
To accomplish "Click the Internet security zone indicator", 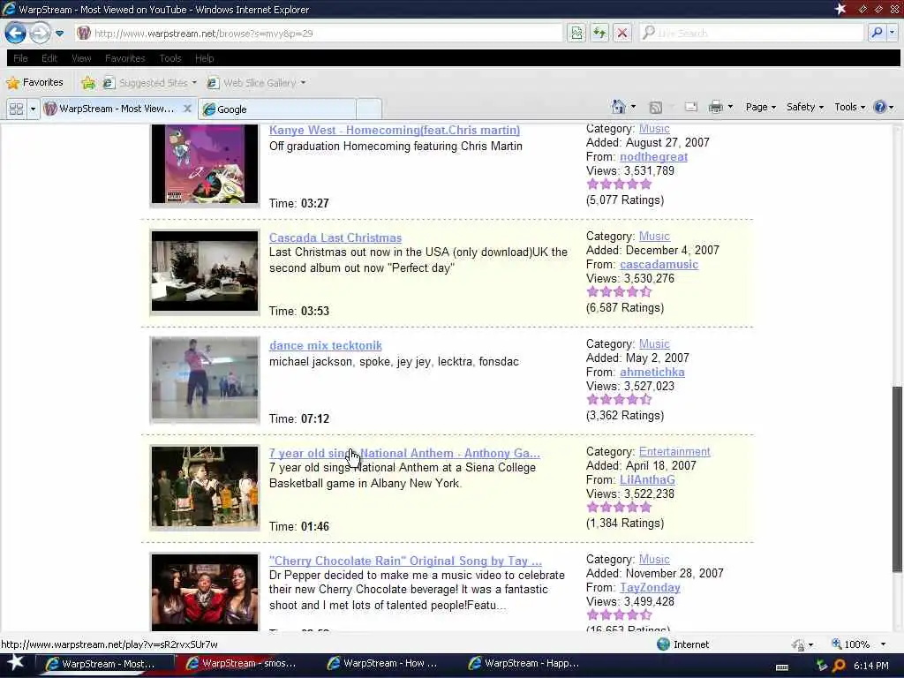I will (683, 644).
